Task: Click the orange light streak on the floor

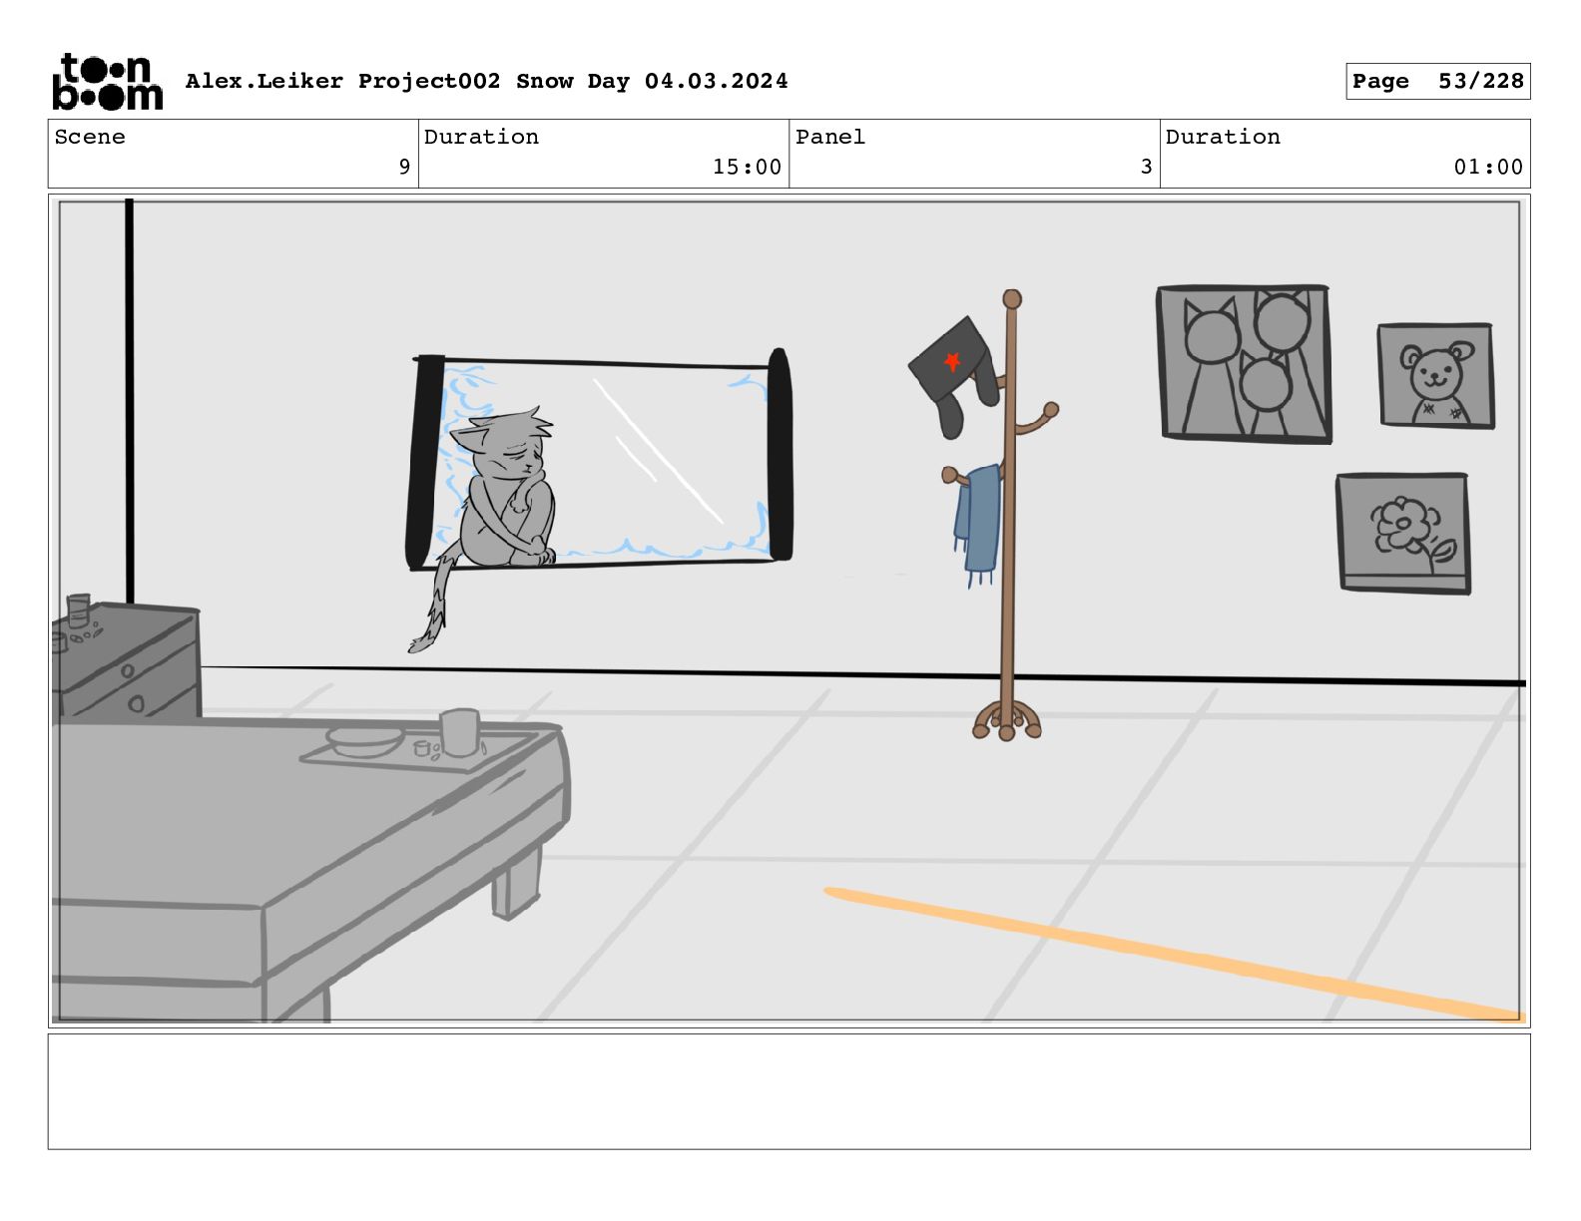Action: click(1175, 954)
